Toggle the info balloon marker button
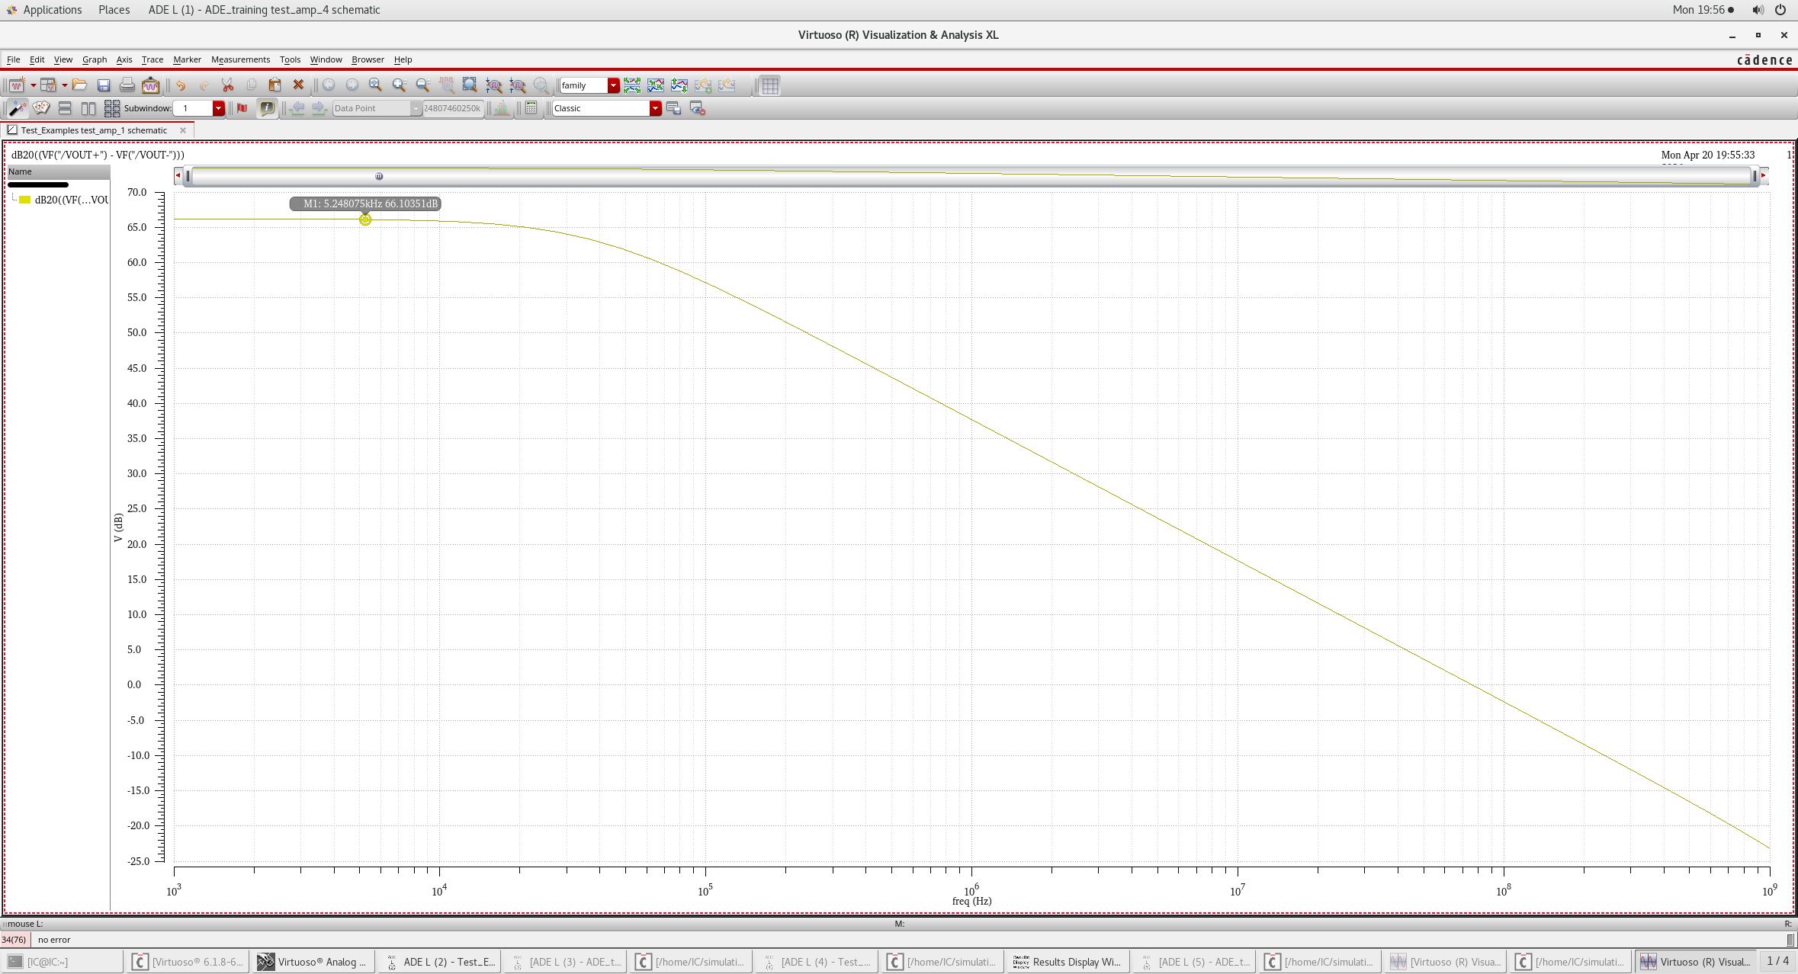 point(267,108)
